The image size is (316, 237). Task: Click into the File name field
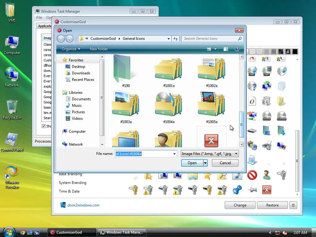(x=143, y=154)
